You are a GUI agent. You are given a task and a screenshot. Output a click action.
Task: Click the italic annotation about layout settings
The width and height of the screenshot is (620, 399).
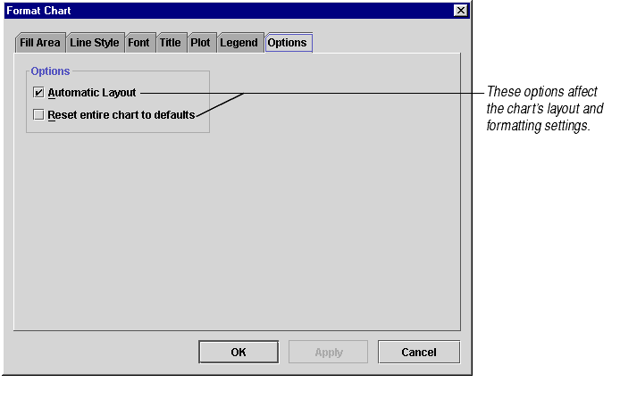point(544,109)
